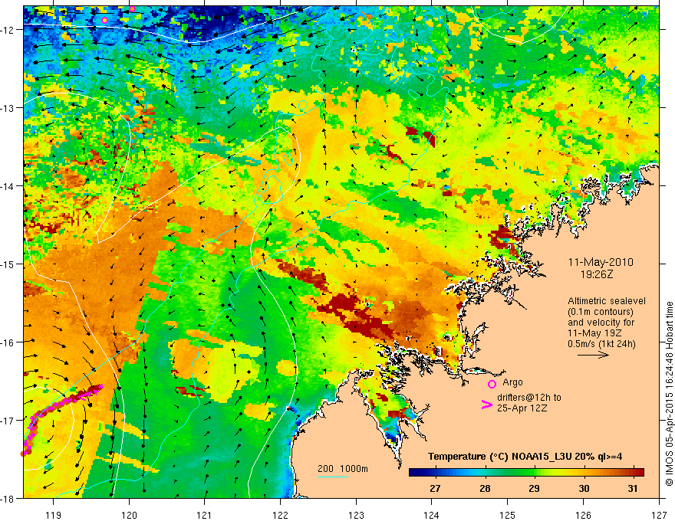Click the '25-Apr 12Z' text
The image size is (675, 521).
[522, 408]
